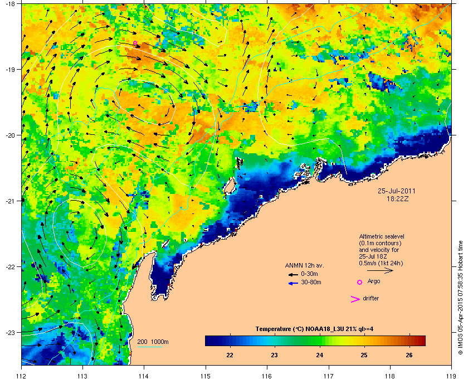Click the 'Argo' legend label

(x=374, y=281)
